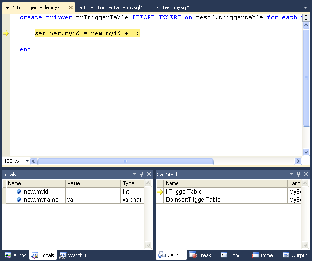Click the editor split handle icon

coord(306,17)
